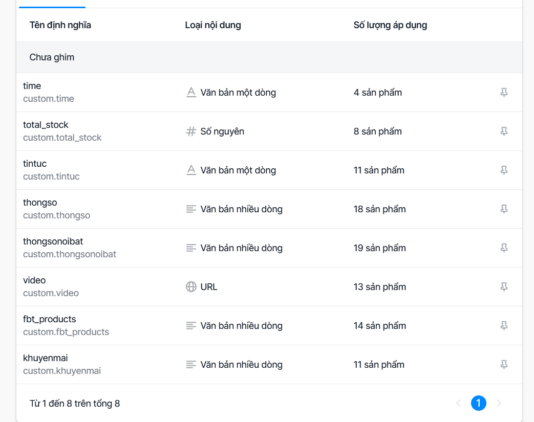Click the Số lượng áp dụng column header
This screenshot has height=422, width=534.
(x=390, y=25)
